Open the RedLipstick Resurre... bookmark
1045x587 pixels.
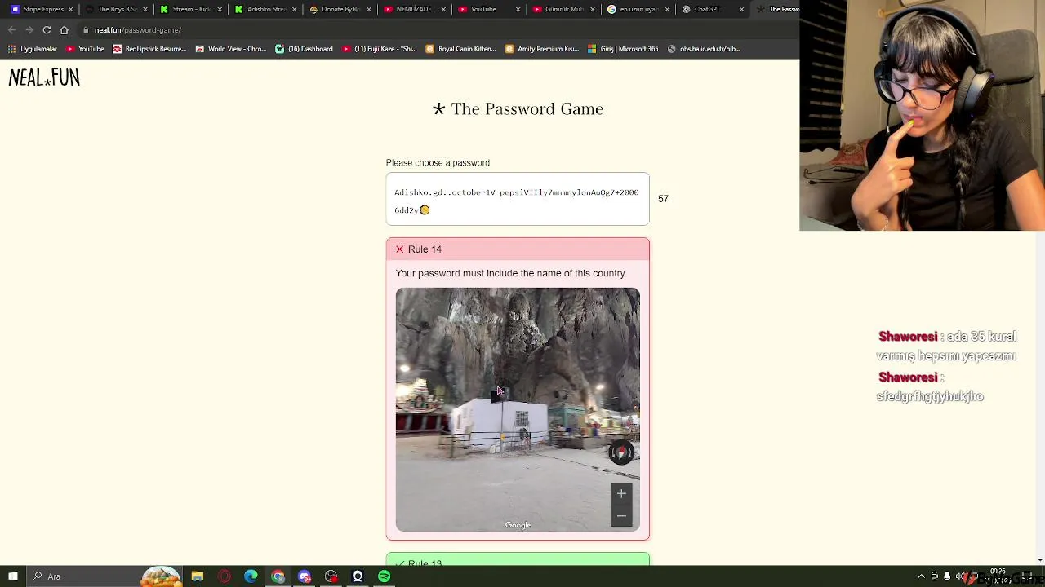click(x=149, y=49)
